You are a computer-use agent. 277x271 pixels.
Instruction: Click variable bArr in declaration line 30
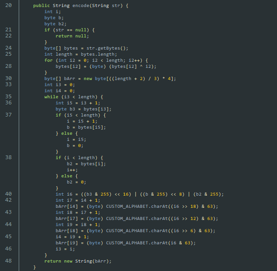pos(69,79)
